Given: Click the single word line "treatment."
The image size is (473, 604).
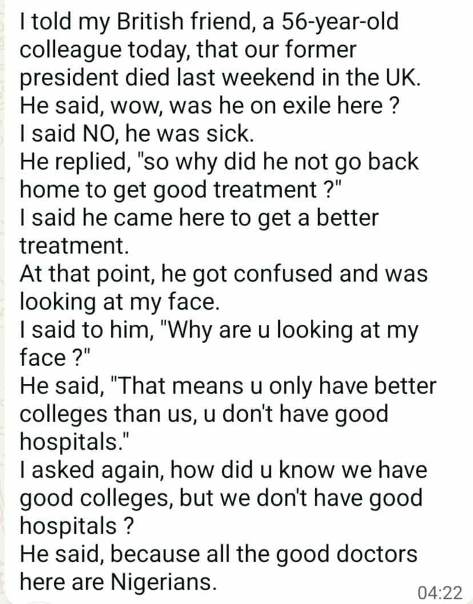Looking at the screenshot, I should [74, 246].
